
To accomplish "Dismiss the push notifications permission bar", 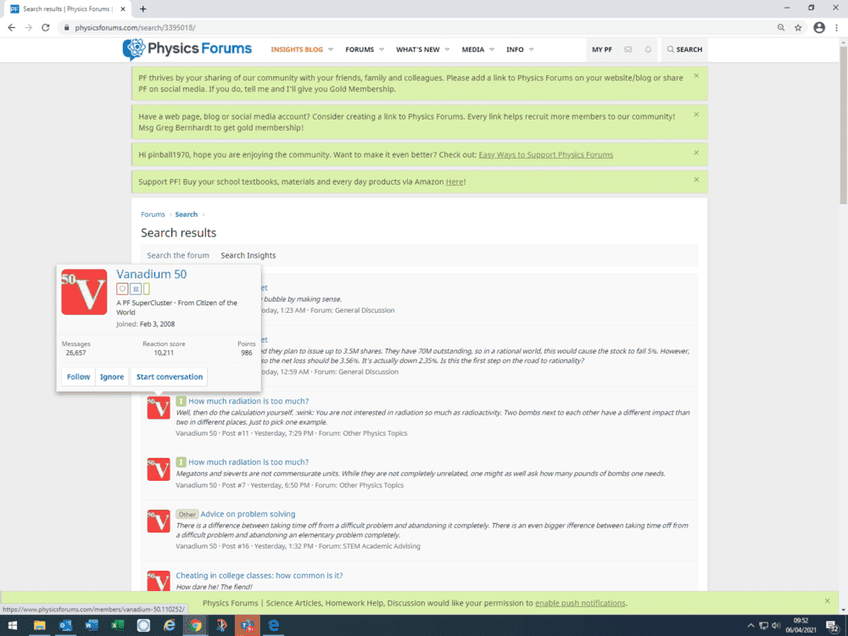I will pos(827,601).
